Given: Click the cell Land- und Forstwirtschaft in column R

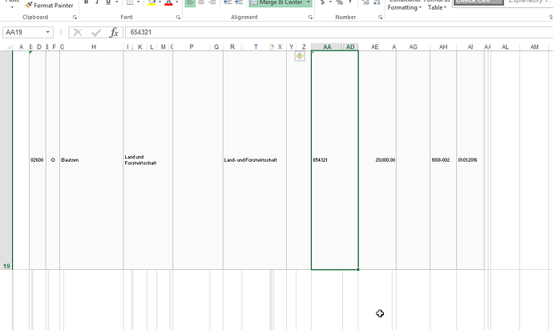Looking at the screenshot, I should coord(255,160).
